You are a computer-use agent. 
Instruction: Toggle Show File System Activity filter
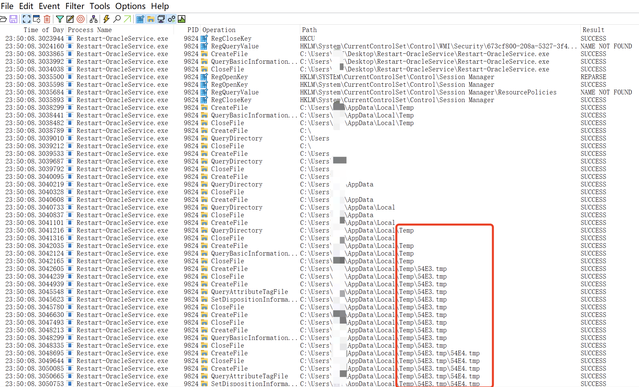point(151,19)
